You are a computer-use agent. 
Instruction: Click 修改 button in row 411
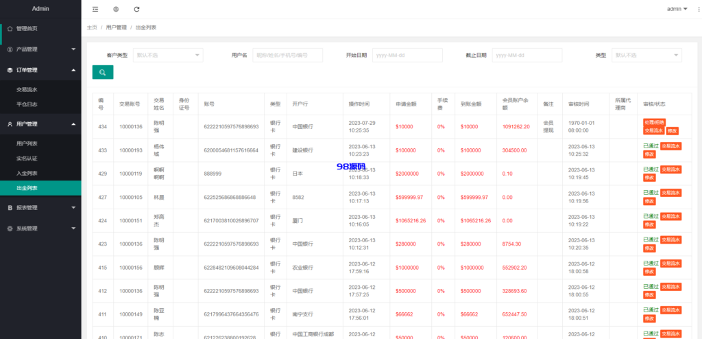point(649,318)
